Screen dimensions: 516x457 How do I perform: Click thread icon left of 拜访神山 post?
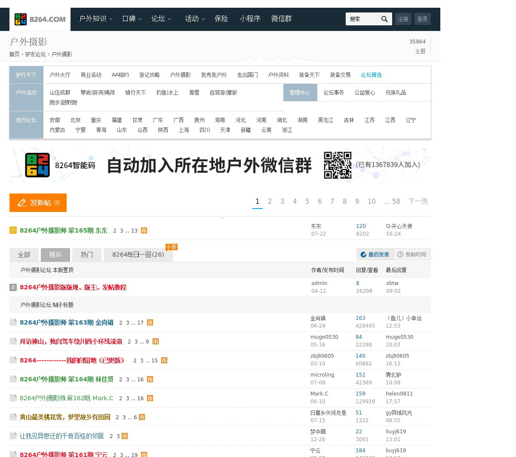[x=13, y=341]
